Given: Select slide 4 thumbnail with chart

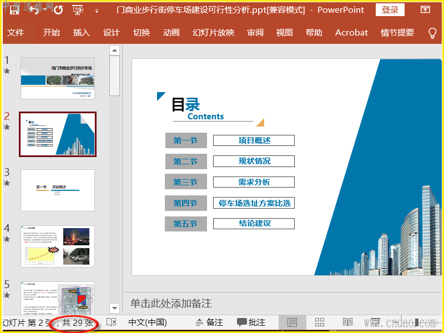Looking at the screenshot, I should click(x=58, y=246).
